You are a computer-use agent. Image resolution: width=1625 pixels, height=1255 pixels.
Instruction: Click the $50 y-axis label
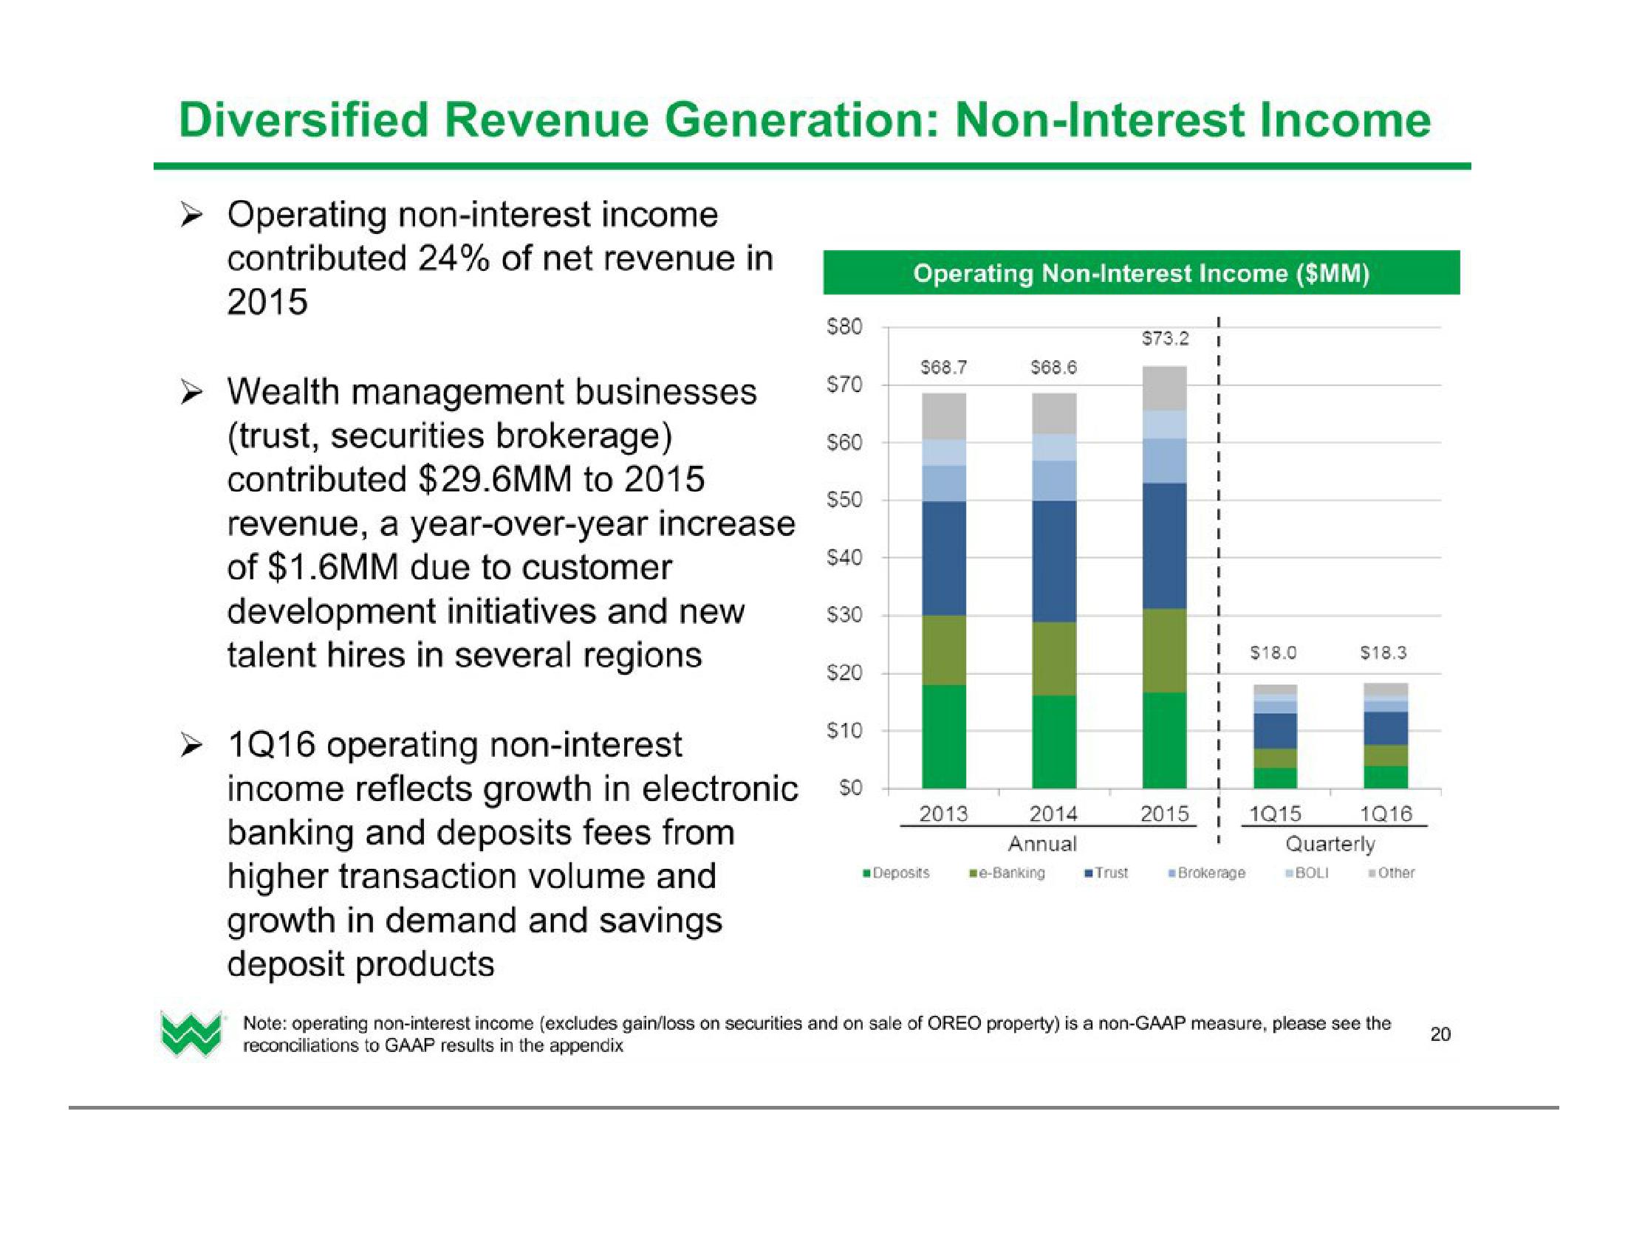point(845,501)
